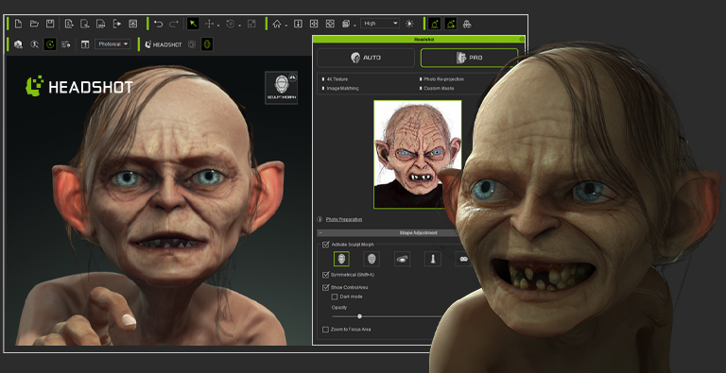
Task: Open the Photo Preparation link
Action: coord(344,219)
